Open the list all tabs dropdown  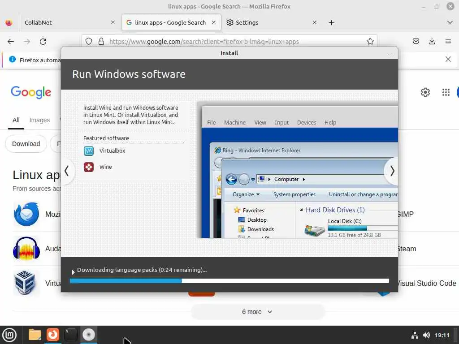coord(450,22)
